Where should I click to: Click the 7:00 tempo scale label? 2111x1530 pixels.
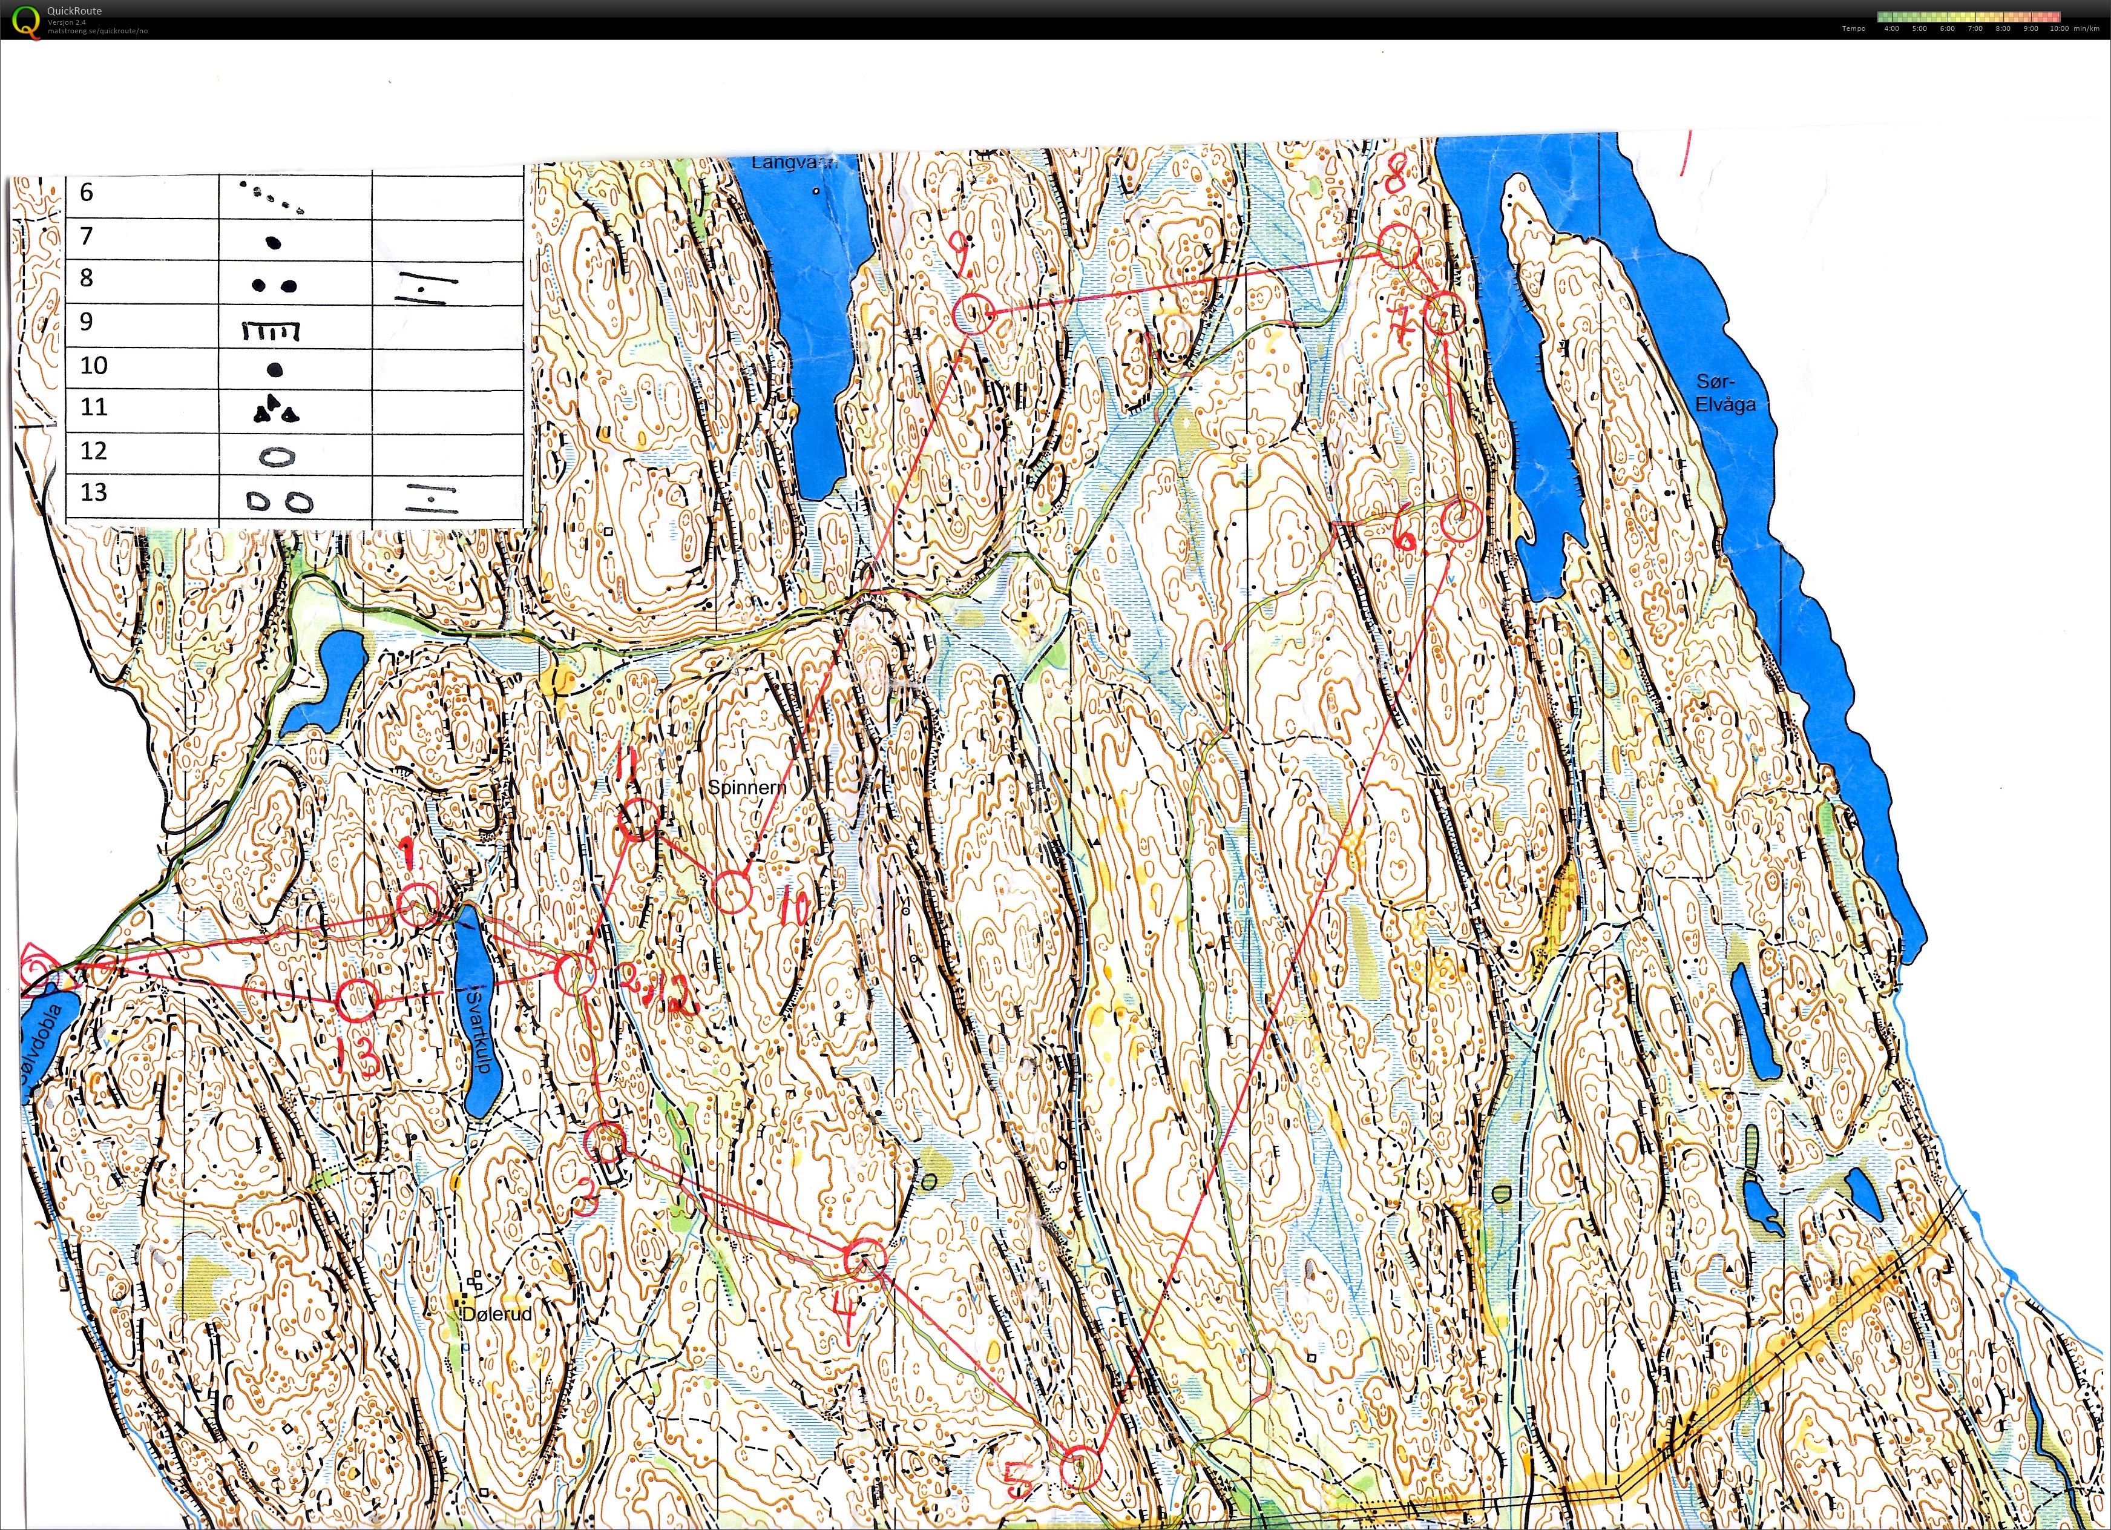pos(1975,29)
